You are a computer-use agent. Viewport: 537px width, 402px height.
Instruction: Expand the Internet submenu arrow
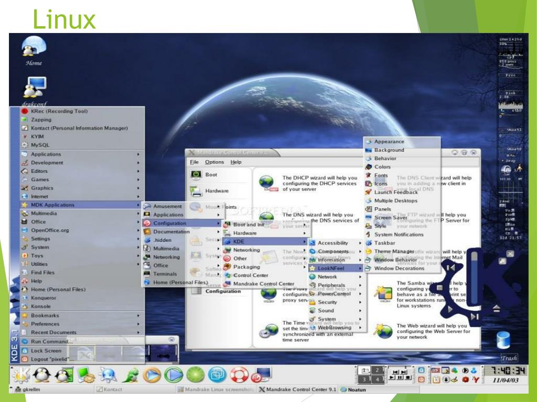click(x=138, y=197)
